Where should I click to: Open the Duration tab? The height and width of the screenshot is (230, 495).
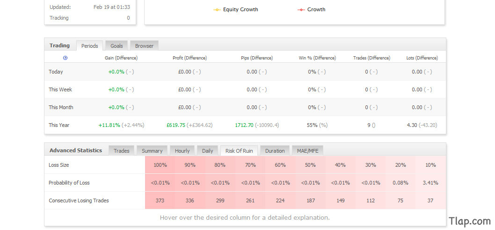tap(275, 151)
